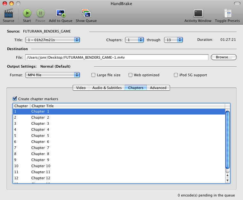The width and height of the screenshot is (243, 200).
Task: Select the row titled Chapter 9
Action: (x=119, y=160)
